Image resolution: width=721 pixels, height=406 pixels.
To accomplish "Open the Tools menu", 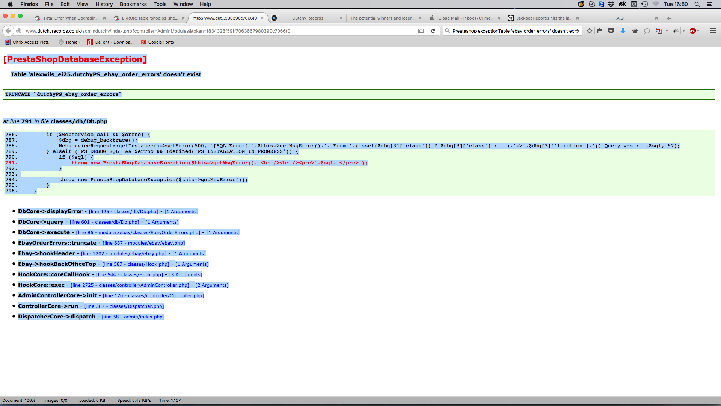I will coord(160,4).
